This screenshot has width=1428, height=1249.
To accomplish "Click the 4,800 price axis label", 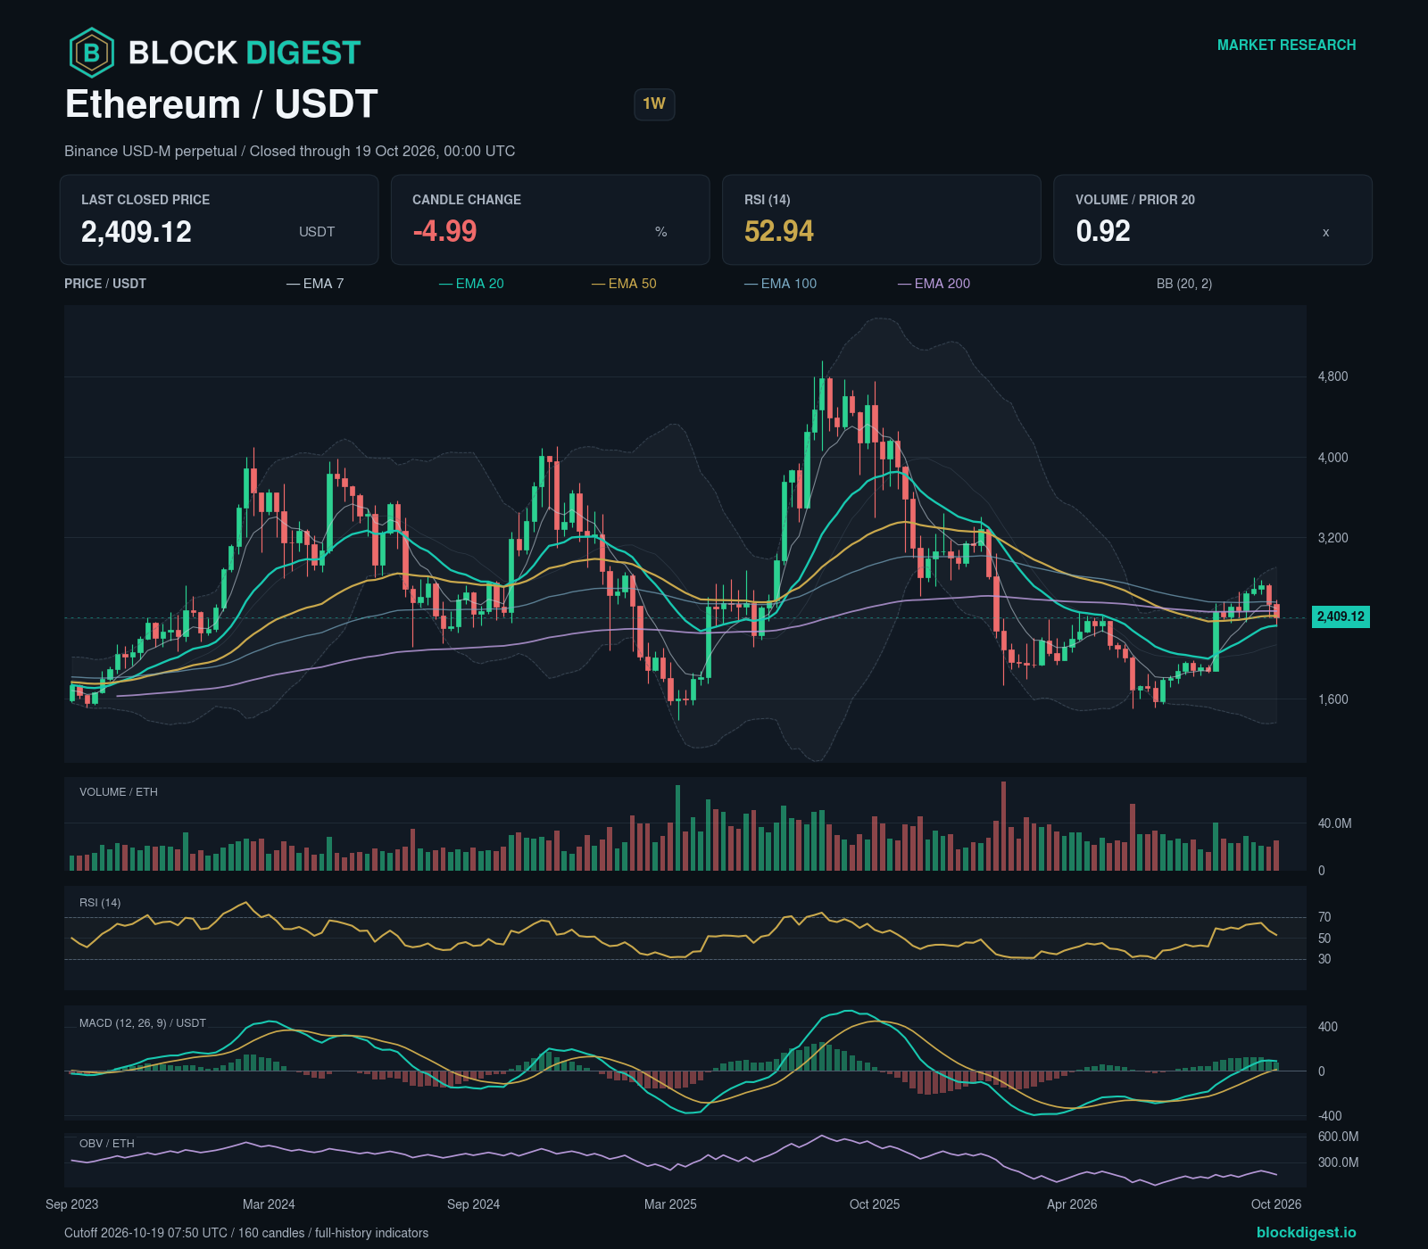I will [x=1333, y=376].
